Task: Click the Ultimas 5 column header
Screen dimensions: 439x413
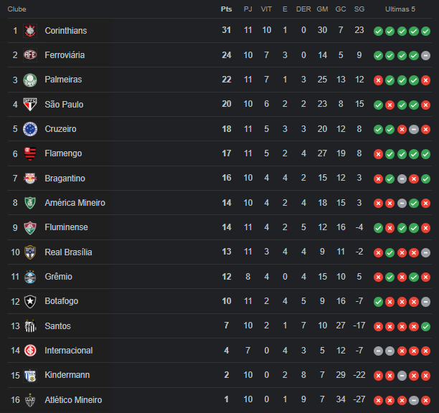Action: click(400, 9)
